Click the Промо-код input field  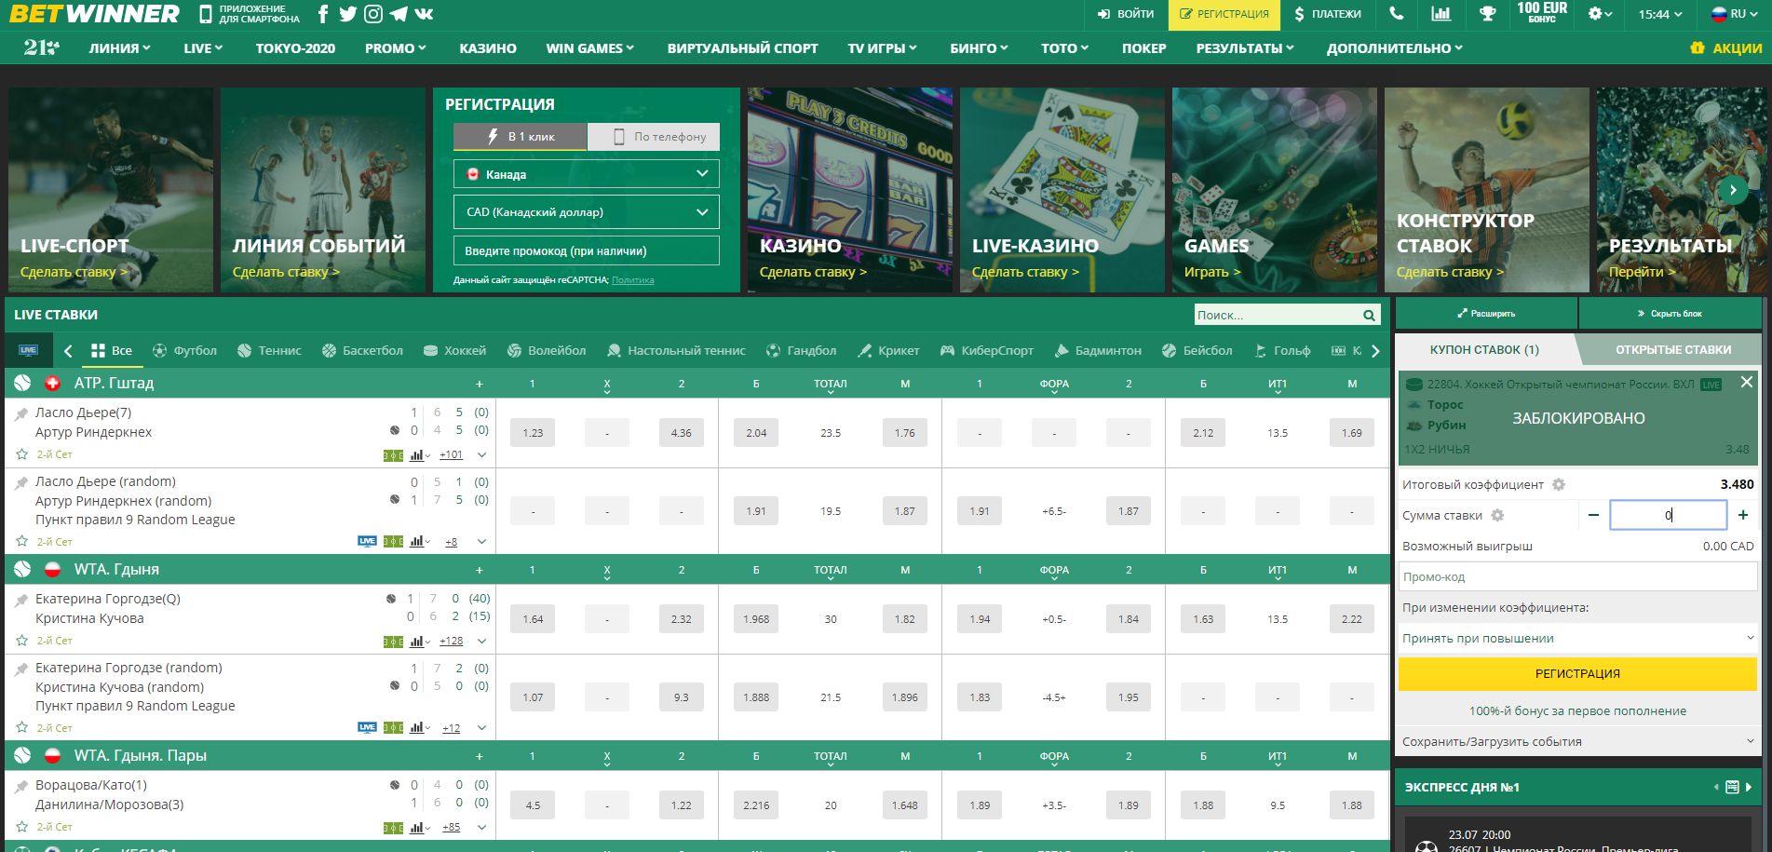tap(1577, 576)
